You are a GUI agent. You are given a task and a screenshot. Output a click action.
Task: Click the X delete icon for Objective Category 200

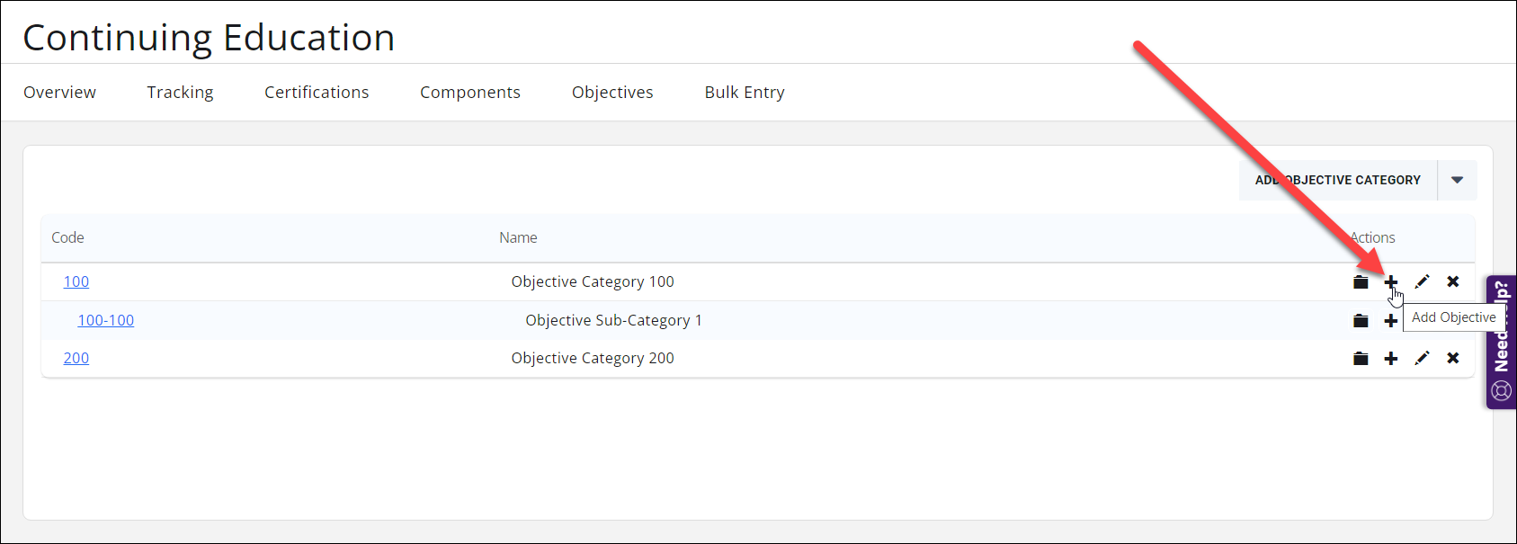[x=1453, y=358]
